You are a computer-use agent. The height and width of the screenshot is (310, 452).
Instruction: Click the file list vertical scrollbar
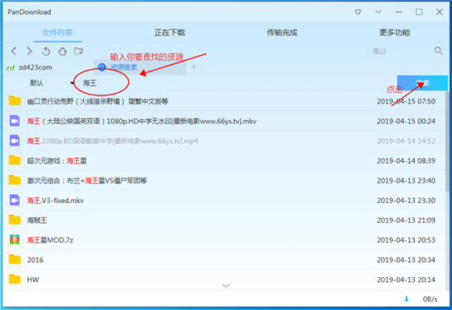(x=447, y=141)
